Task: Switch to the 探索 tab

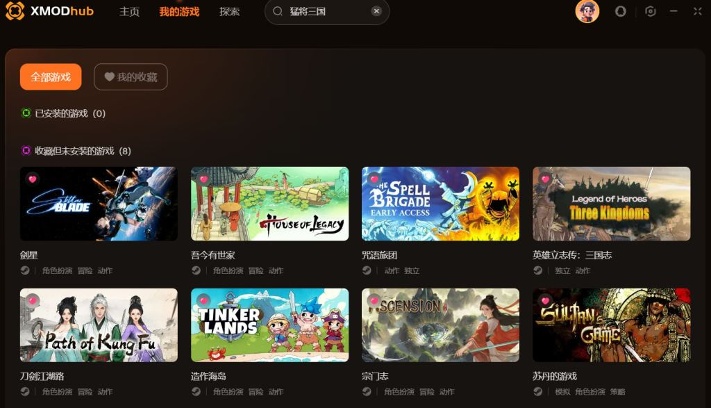Action: (229, 12)
